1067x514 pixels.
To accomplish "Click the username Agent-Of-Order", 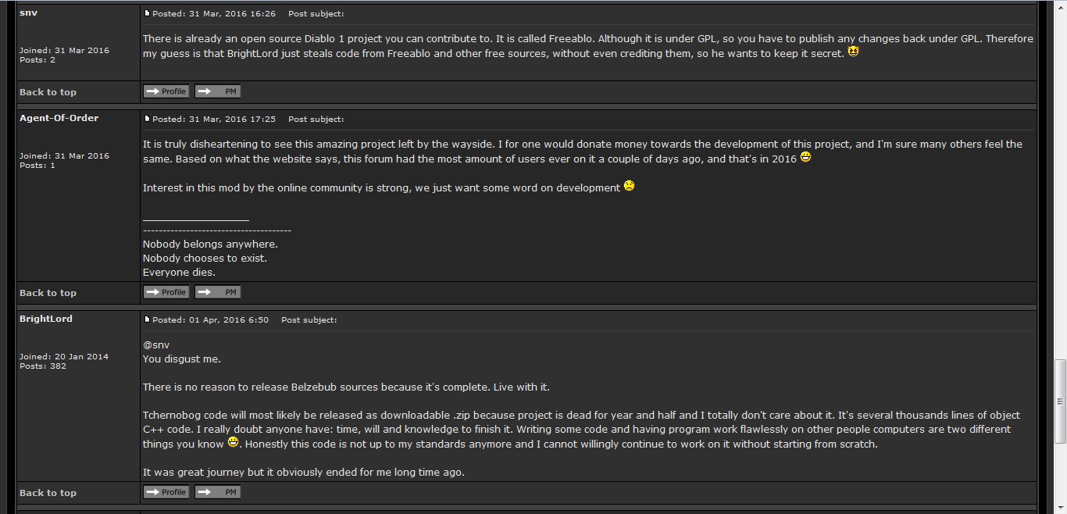I will tap(59, 118).
